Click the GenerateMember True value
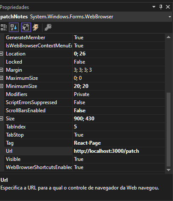This screenshot has height=201, width=173. click(x=119, y=38)
